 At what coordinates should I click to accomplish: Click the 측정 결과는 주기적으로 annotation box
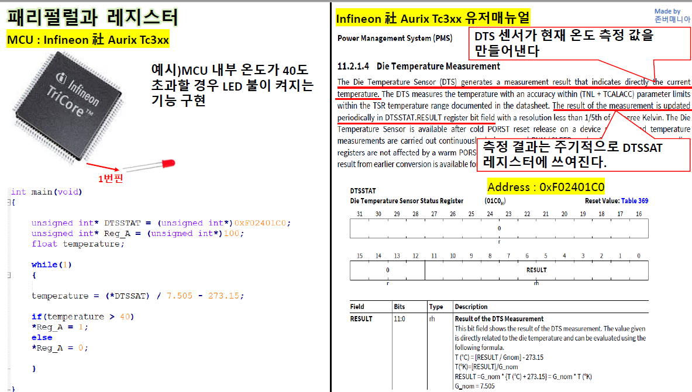(583, 155)
